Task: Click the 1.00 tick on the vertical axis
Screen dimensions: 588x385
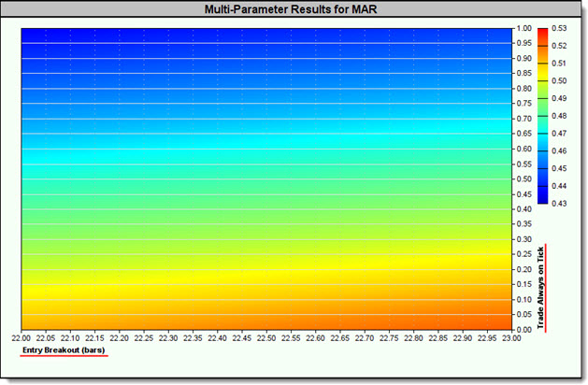Action: (523, 28)
